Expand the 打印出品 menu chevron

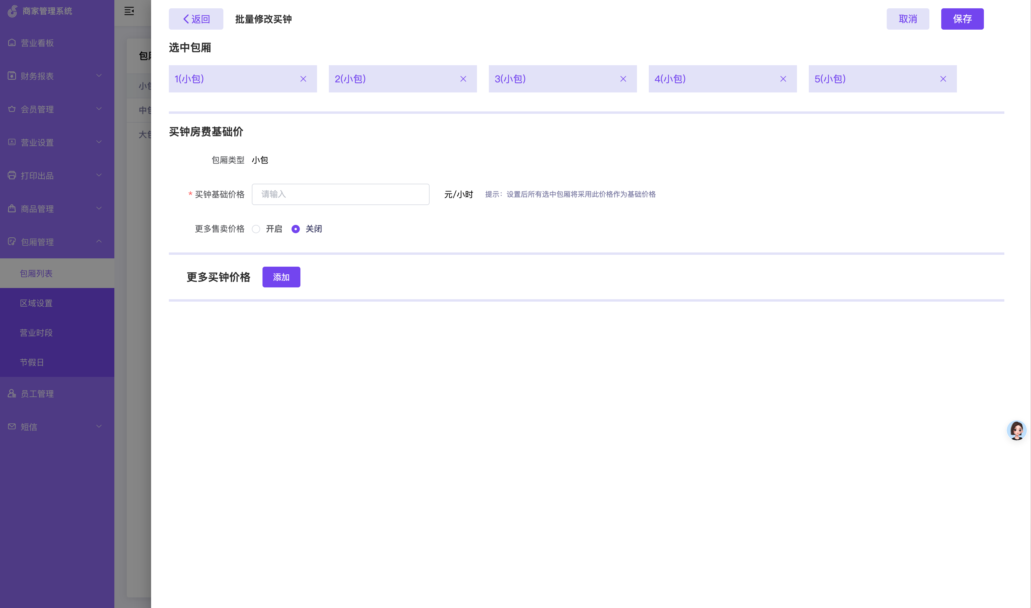tap(99, 175)
